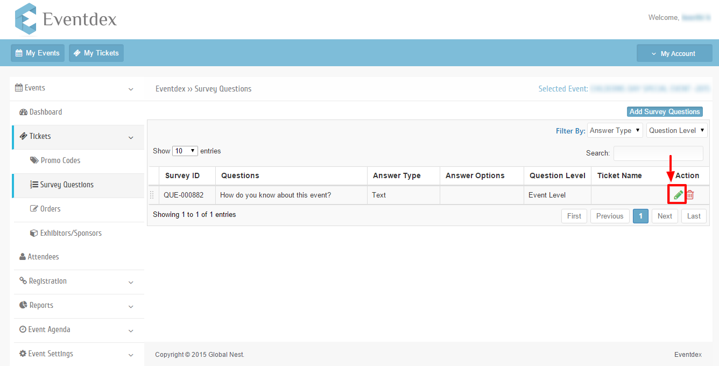
Task: Click drag handle icon on QUE-000882 row
Action: 152,195
